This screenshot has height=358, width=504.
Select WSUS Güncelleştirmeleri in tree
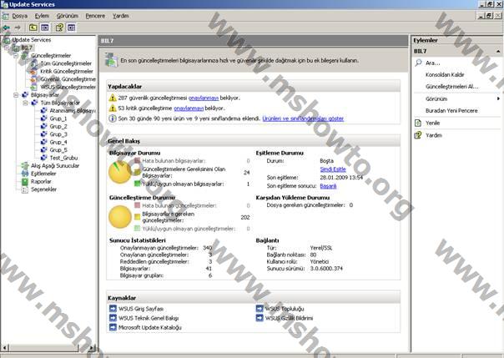tap(68, 87)
